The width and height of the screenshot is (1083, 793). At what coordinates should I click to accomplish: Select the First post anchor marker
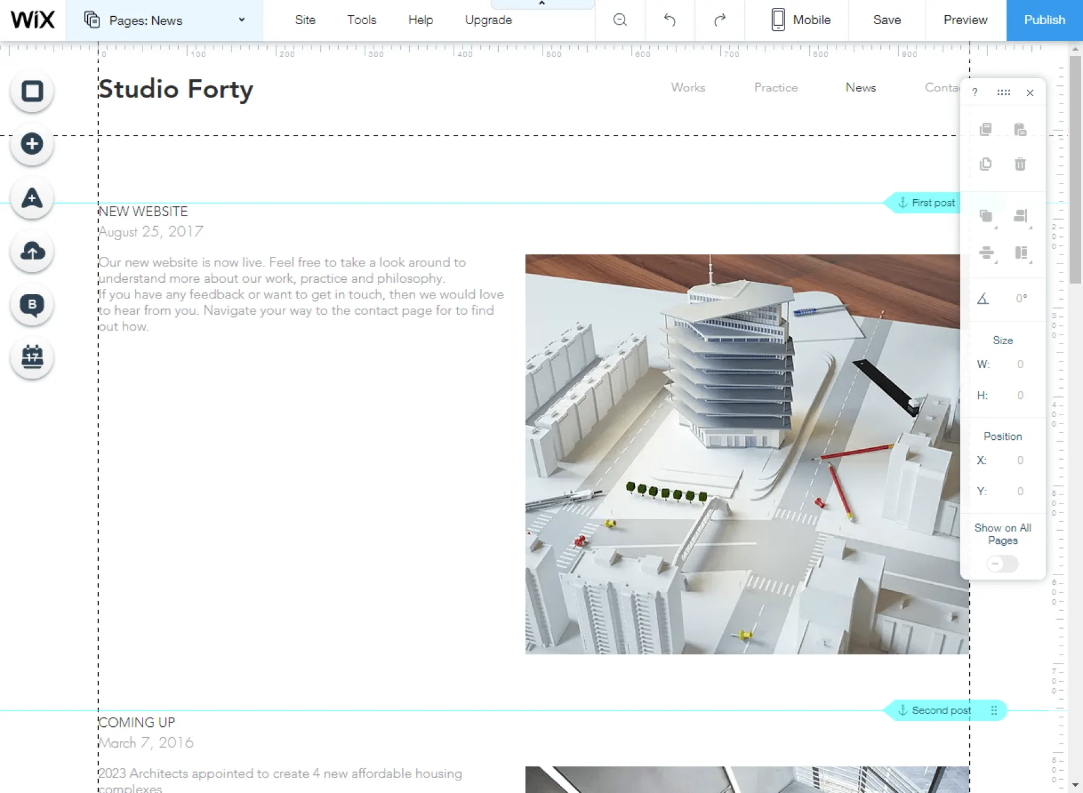pyautogui.click(x=927, y=203)
